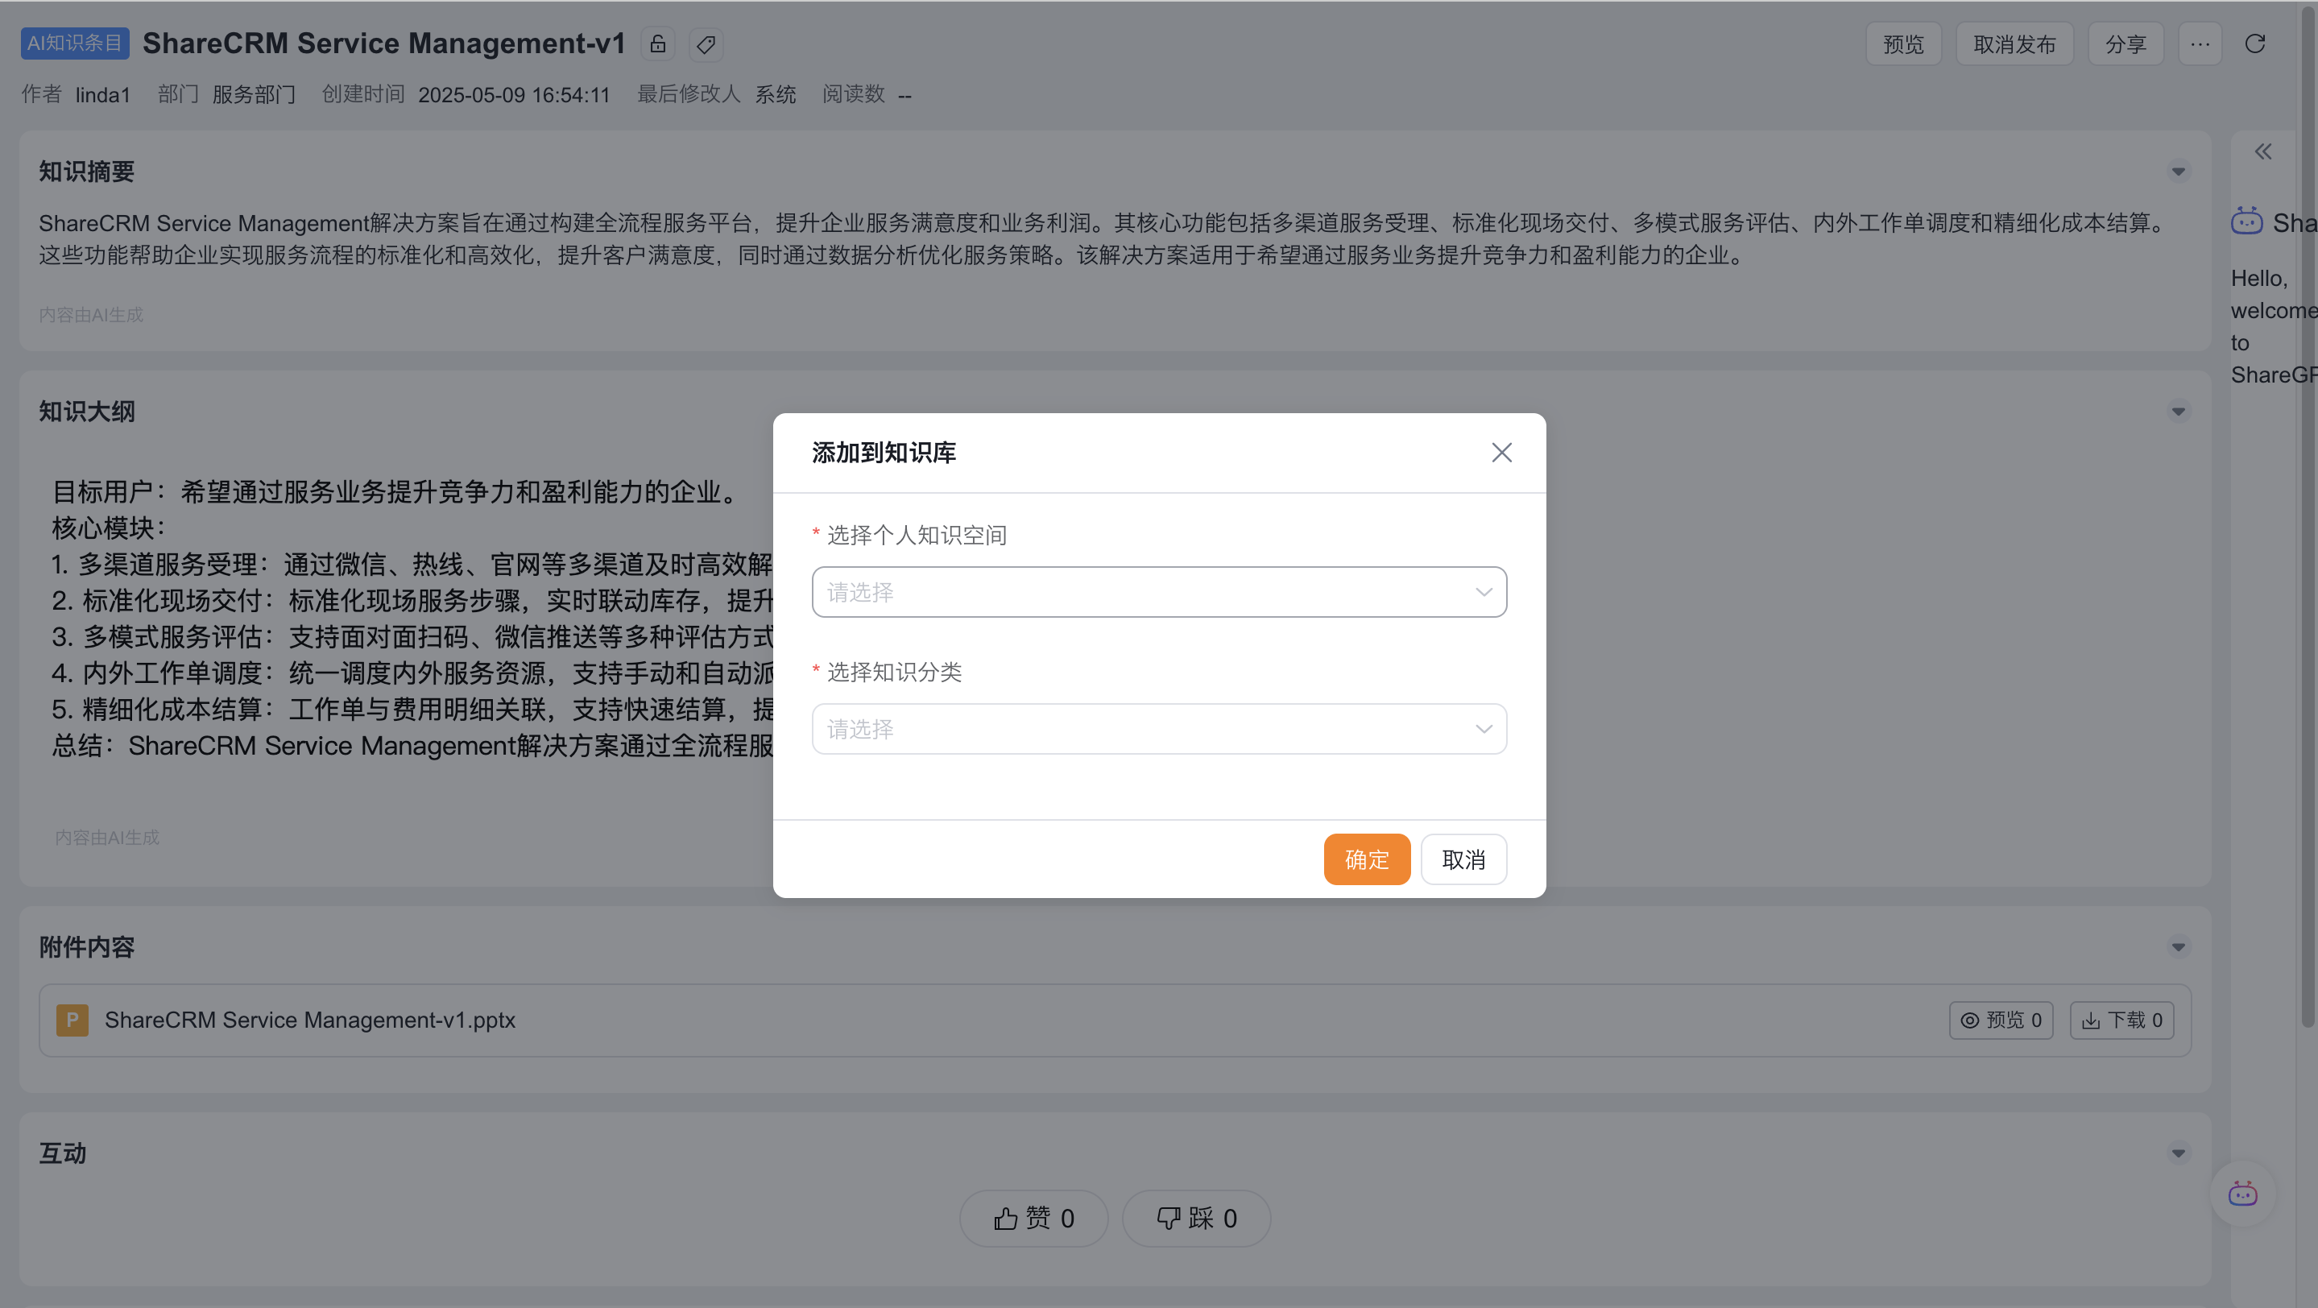Click the 确定 button

point(1366,859)
